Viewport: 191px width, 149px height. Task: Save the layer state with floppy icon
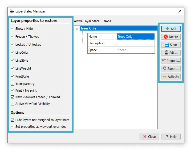pos(171,45)
